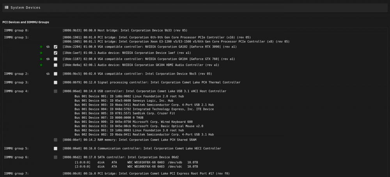This screenshot has height=177, width=390.
Task: Select the 'IOMMU group 6:' label
Action: [x=16, y=157]
